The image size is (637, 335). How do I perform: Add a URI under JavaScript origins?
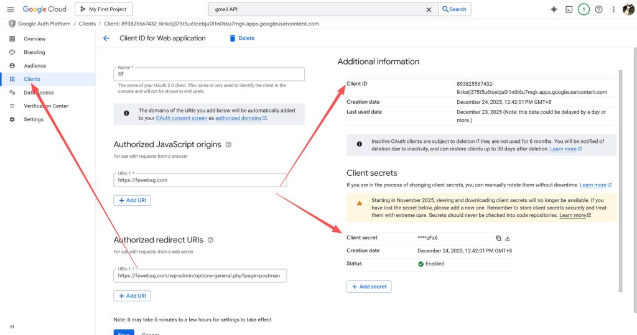[132, 201]
